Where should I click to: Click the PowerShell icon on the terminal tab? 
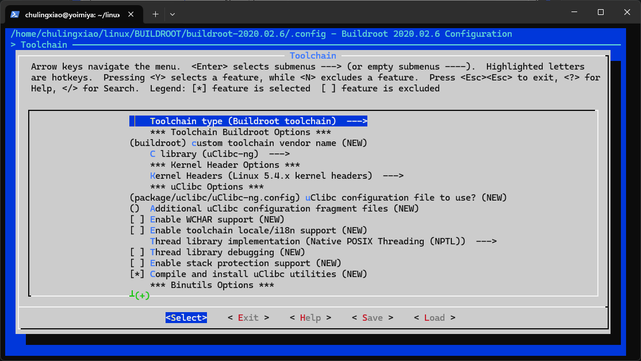(x=15, y=14)
